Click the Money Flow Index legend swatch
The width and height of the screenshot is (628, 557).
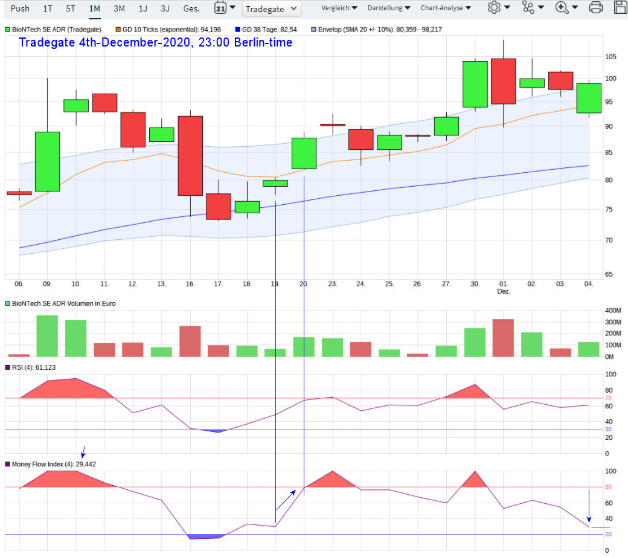8,465
